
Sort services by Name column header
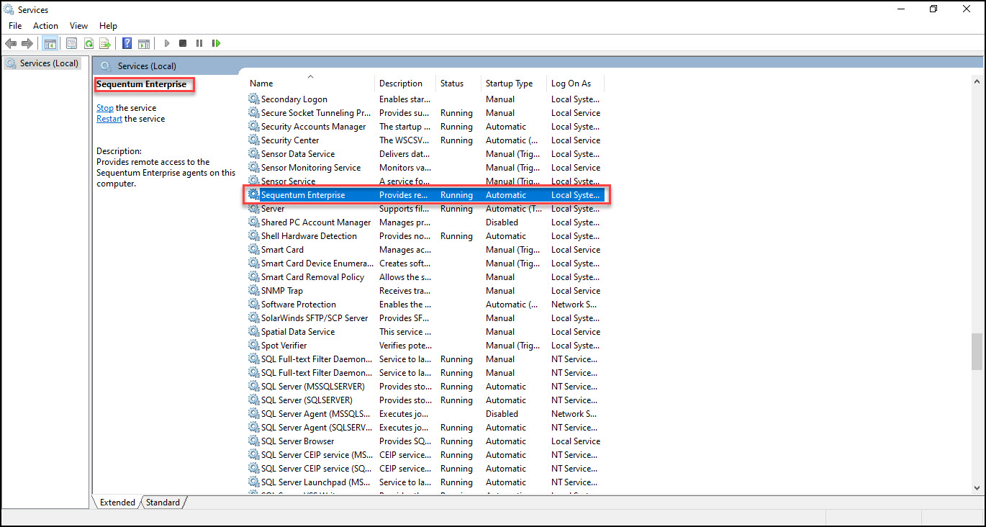[x=261, y=84]
